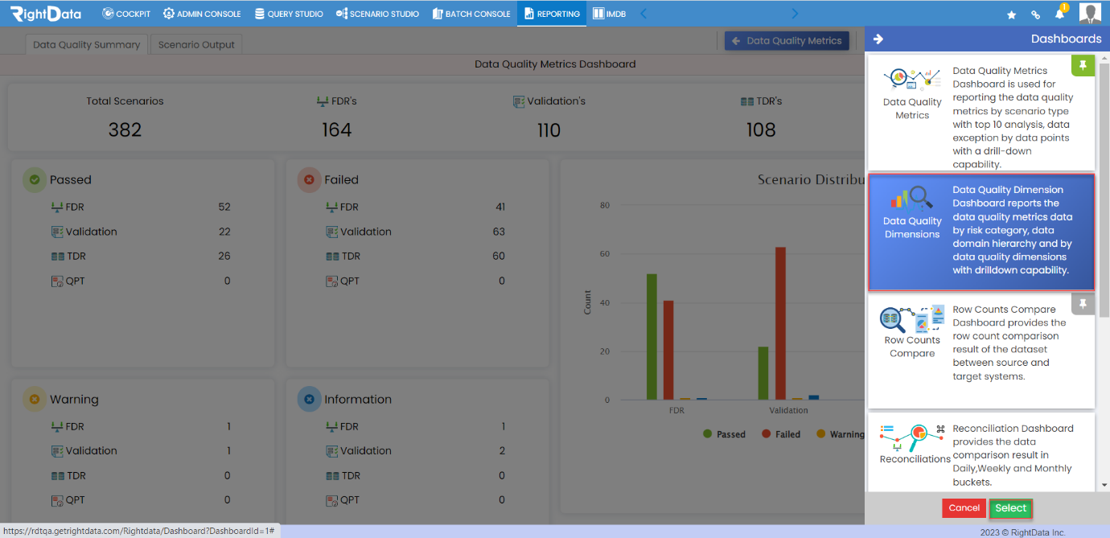1110x538 pixels.
Task: Click the Failed legend red swatch
Action: tap(766, 434)
